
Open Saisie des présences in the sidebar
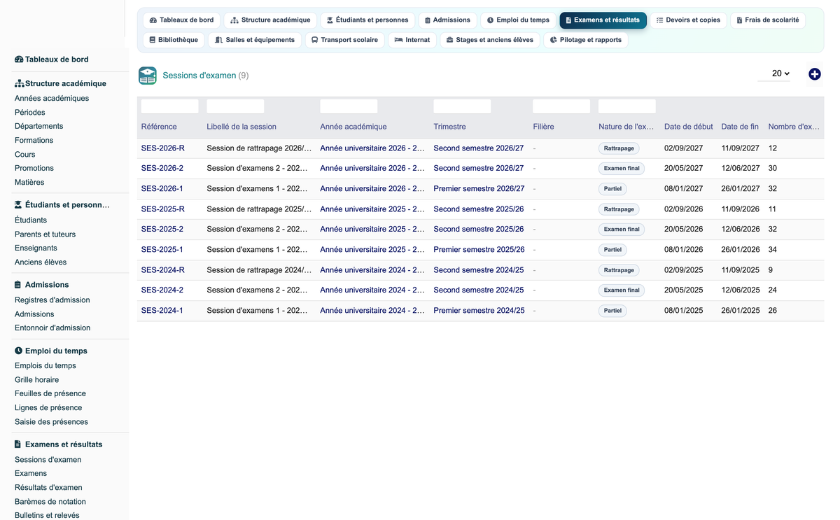(x=52, y=421)
